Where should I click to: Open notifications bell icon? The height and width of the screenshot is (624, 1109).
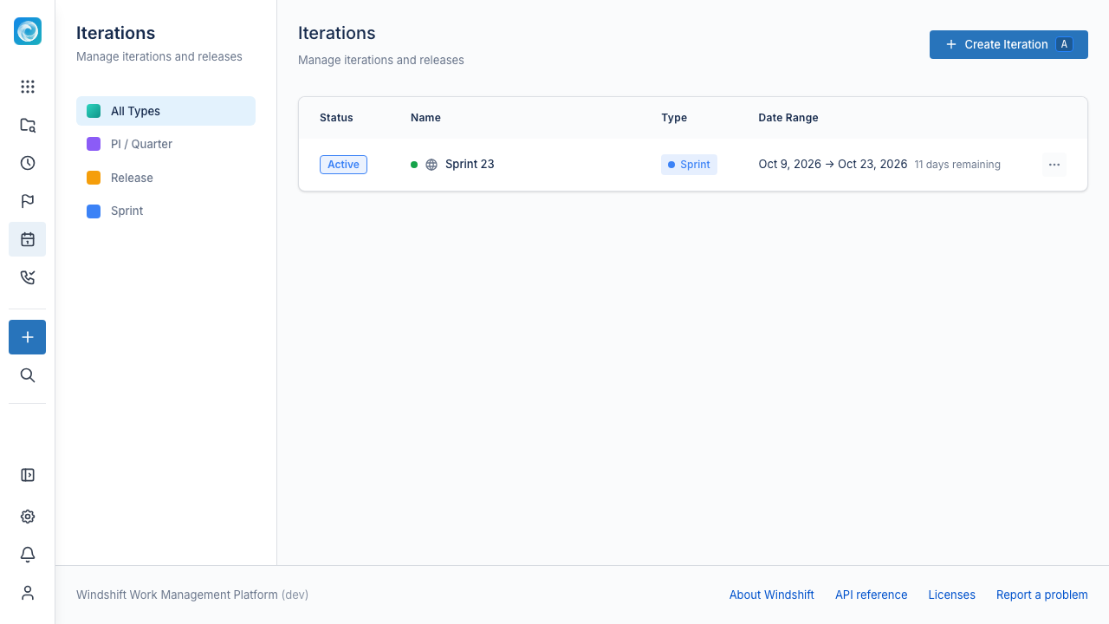[28, 555]
